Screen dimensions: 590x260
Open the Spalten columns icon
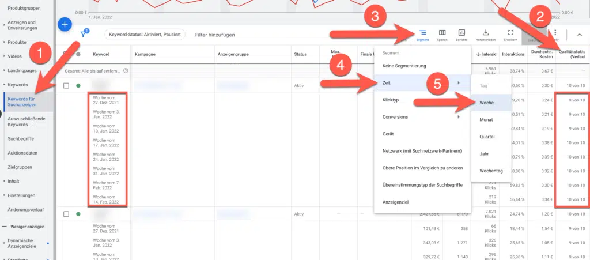[x=442, y=35]
